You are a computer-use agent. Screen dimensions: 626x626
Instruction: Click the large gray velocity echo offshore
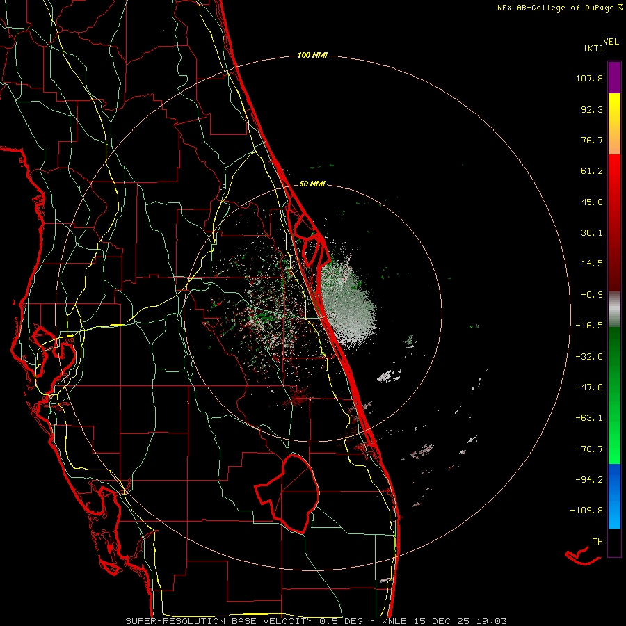[348, 303]
